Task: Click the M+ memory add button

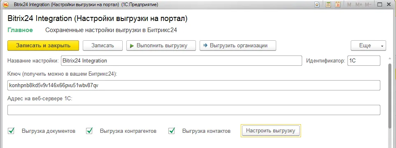Action: tap(359, 5)
